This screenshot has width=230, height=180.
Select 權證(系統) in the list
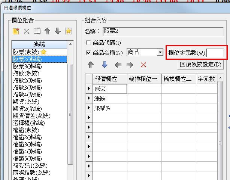pos(39,130)
